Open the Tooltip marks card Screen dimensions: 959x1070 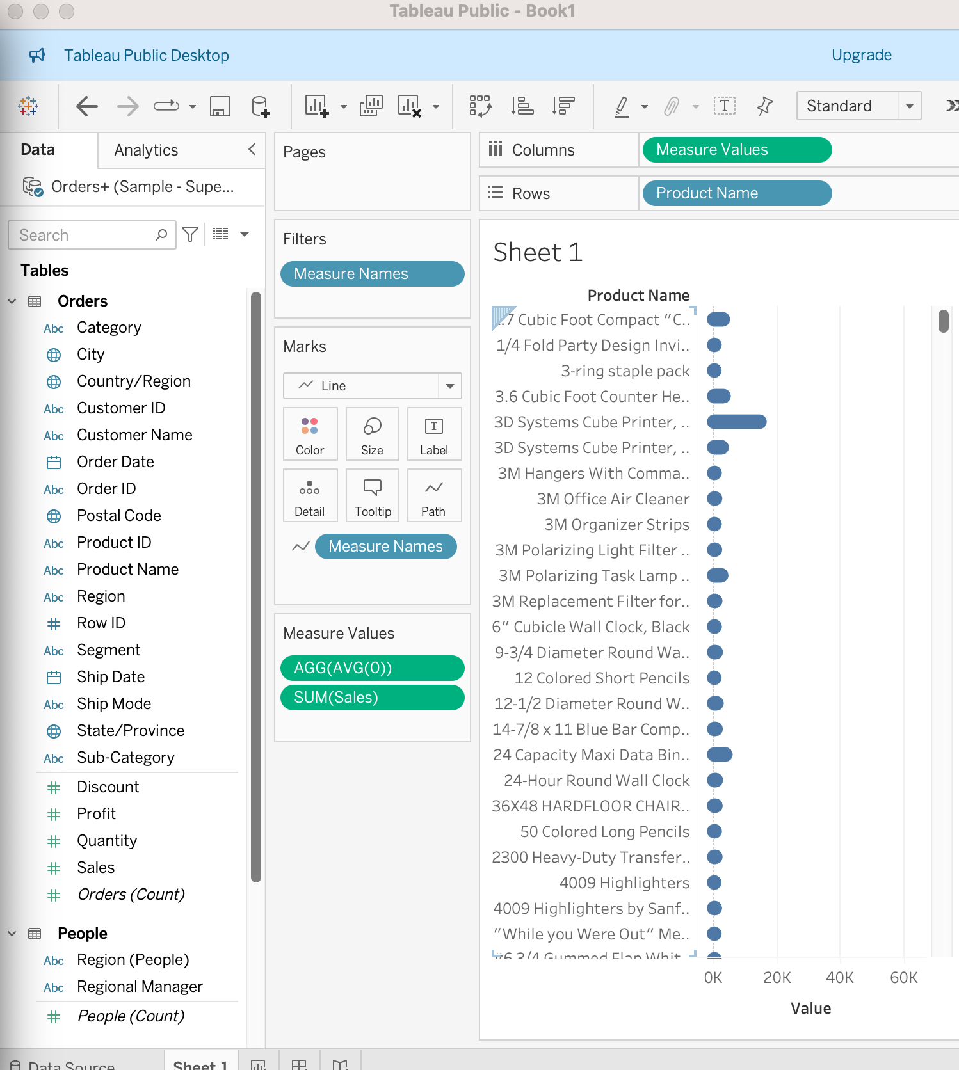[372, 495]
